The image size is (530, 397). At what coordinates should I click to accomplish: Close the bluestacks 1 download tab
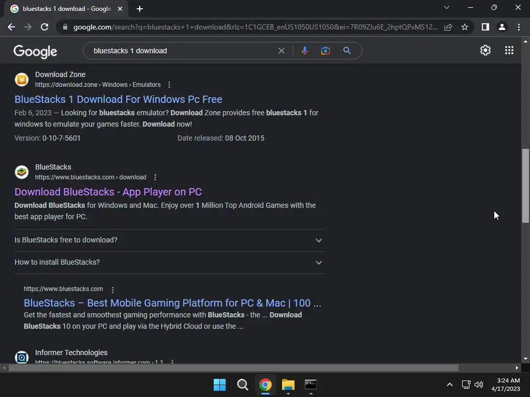point(120,9)
